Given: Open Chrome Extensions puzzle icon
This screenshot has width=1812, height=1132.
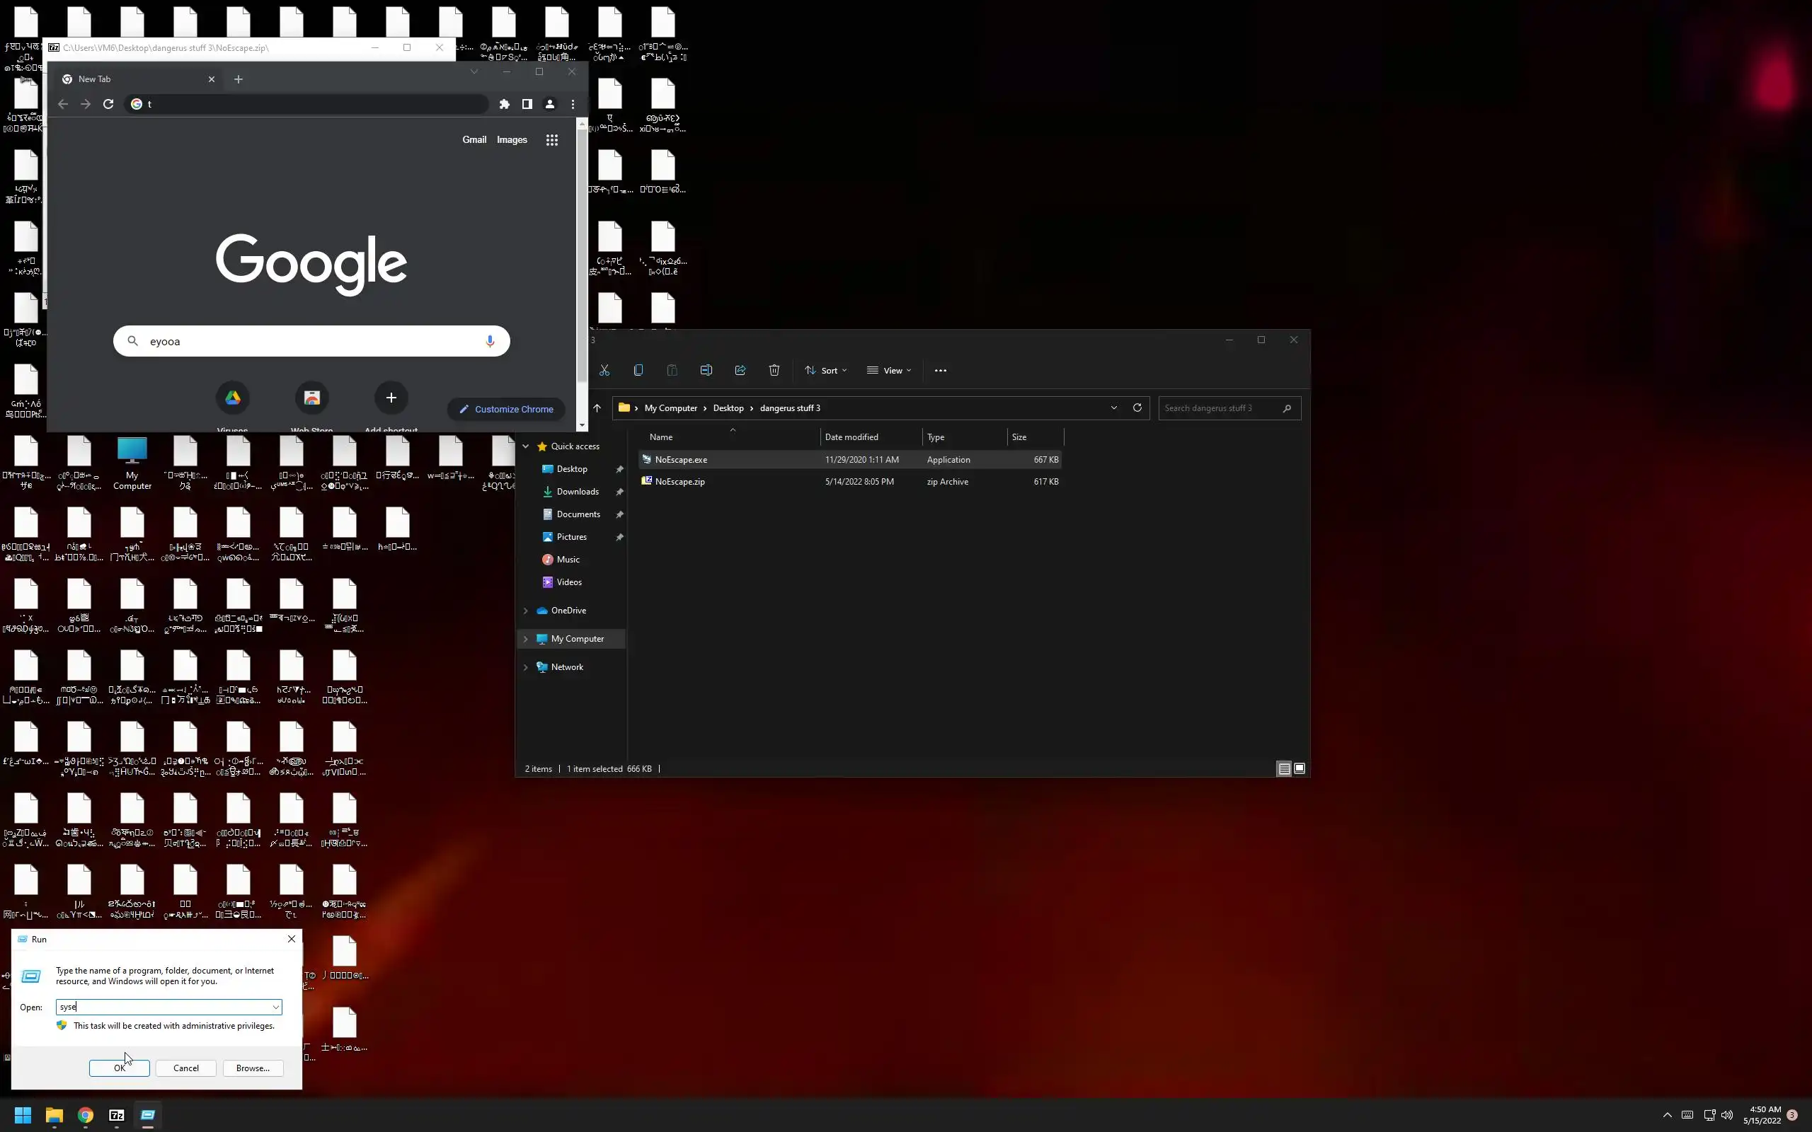Looking at the screenshot, I should coord(504,104).
